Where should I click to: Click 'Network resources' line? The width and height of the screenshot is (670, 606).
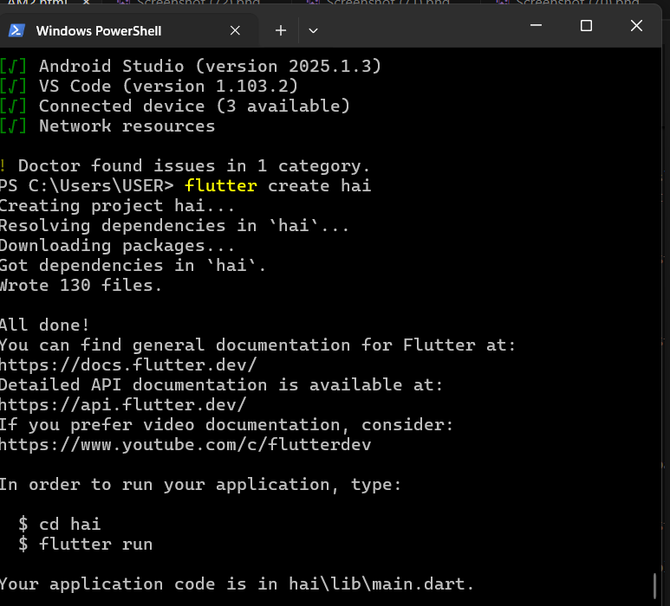(127, 126)
